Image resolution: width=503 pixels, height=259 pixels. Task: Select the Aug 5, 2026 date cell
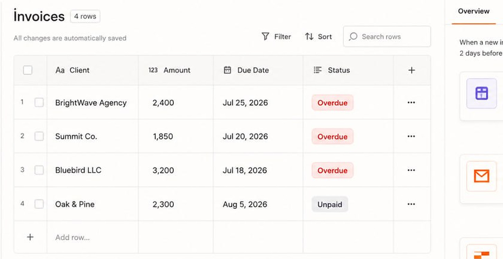pyautogui.click(x=258, y=204)
